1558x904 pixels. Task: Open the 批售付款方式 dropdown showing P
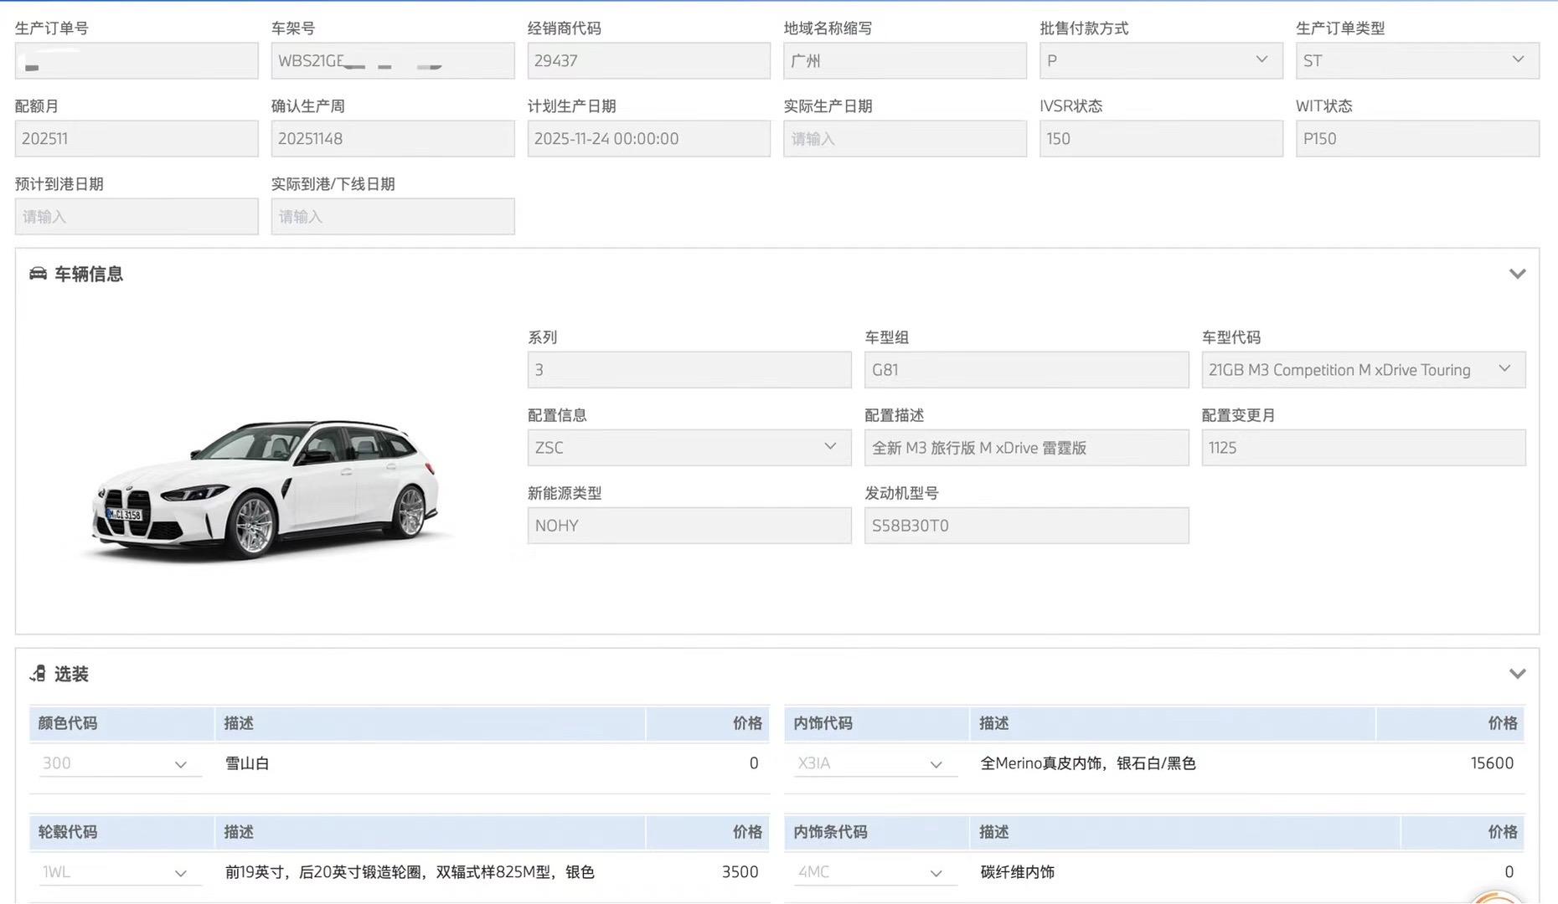click(x=1161, y=60)
